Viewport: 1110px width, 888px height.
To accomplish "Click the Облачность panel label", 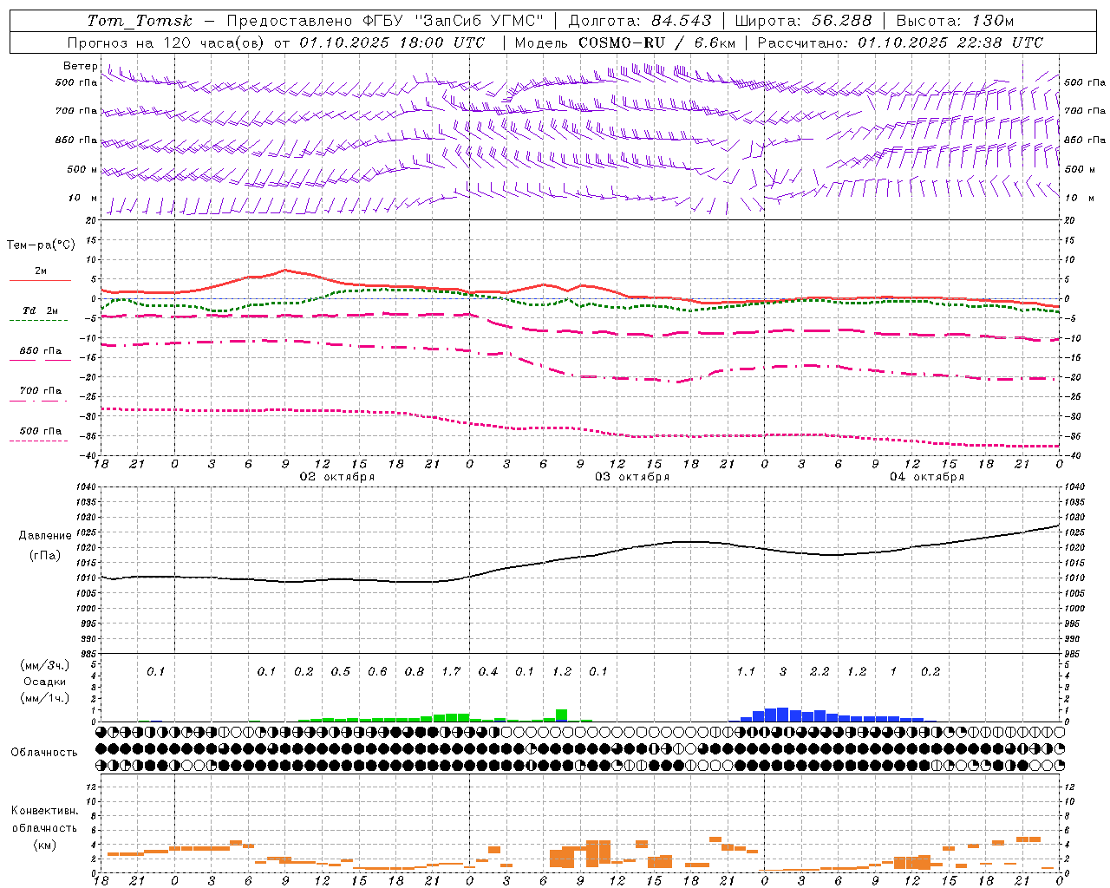I will (44, 753).
